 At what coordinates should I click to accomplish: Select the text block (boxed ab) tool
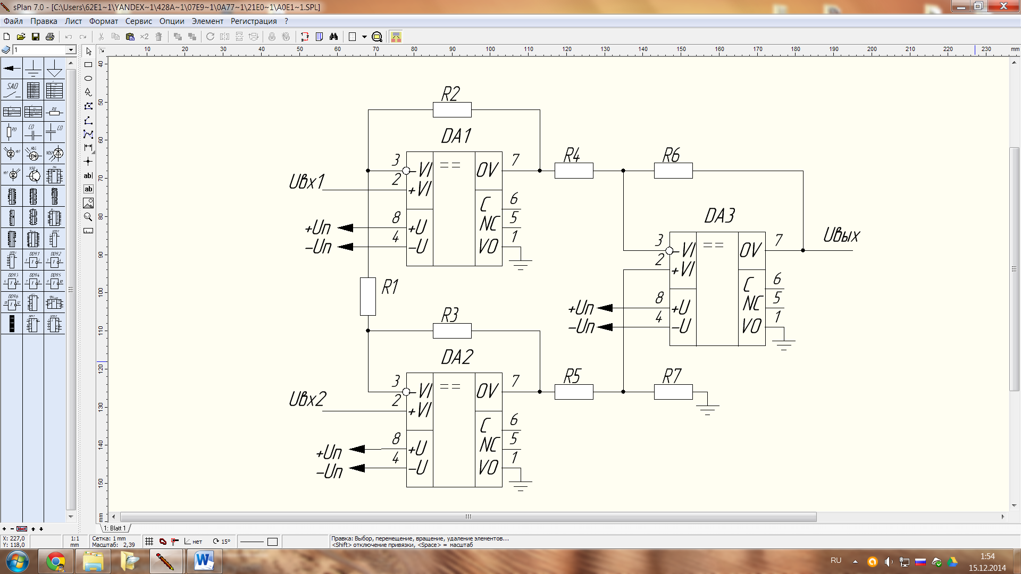tap(88, 189)
